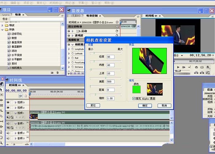Hide the 视频3 track eye
The width and height of the screenshot is (215, 154).
(x=8, y=102)
